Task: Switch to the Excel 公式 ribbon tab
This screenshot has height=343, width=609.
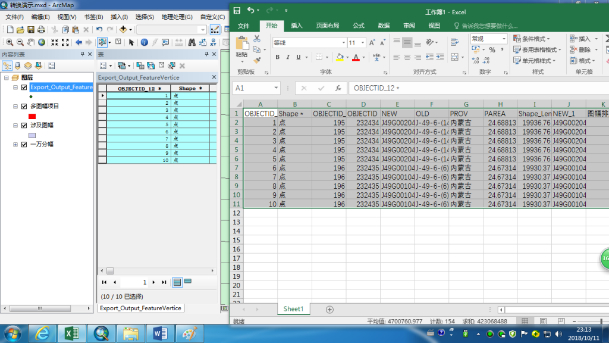Action: pos(359,26)
